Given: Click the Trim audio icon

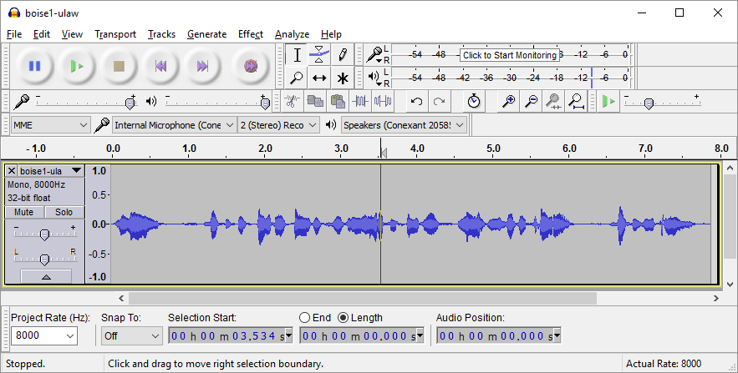Looking at the screenshot, I should (x=360, y=101).
